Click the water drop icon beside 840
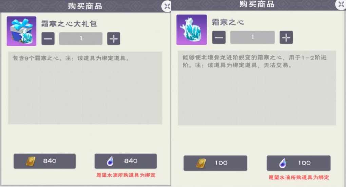Viewport: 346px width, 187px height. tap(110, 161)
